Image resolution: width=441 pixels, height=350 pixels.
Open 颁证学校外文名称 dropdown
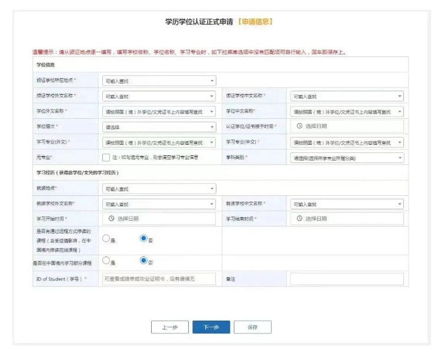pyautogui.click(x=159, y=96)
